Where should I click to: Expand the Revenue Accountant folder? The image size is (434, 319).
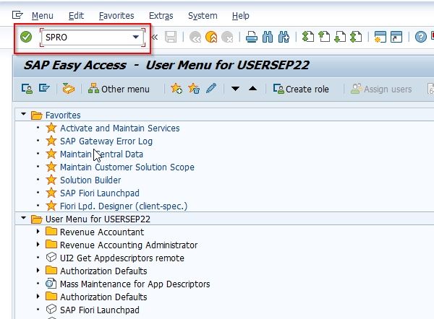pos(38,231)
